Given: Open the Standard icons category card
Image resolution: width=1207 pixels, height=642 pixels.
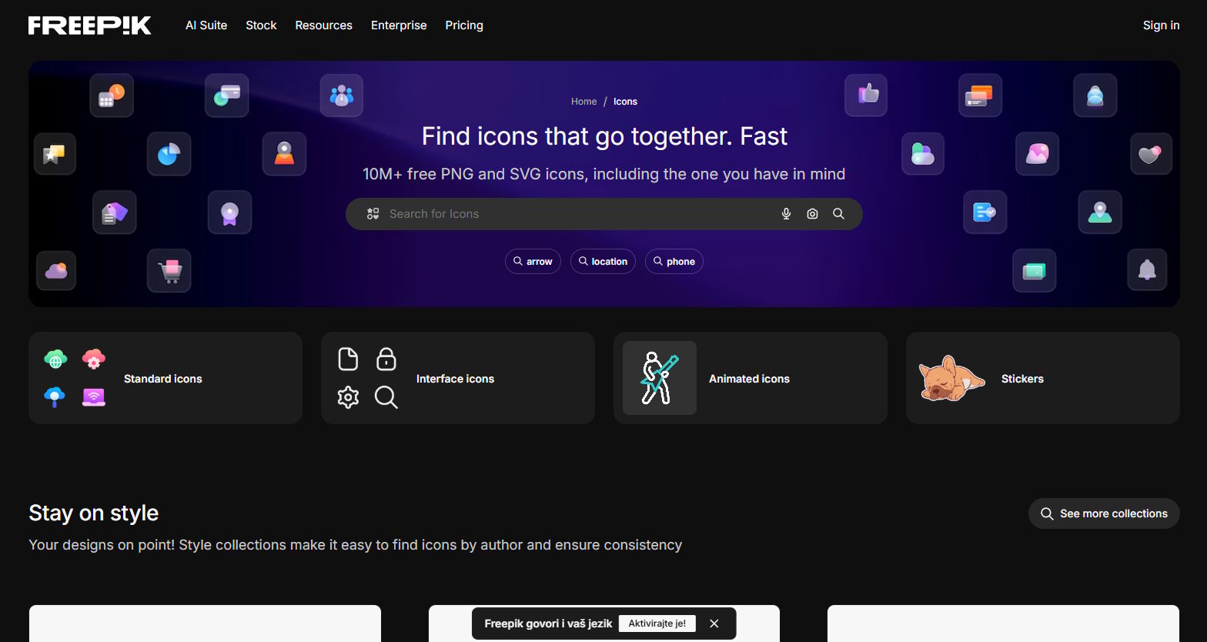Looking at the screenshot, I should pyautogui.click(x=166, y=378).
